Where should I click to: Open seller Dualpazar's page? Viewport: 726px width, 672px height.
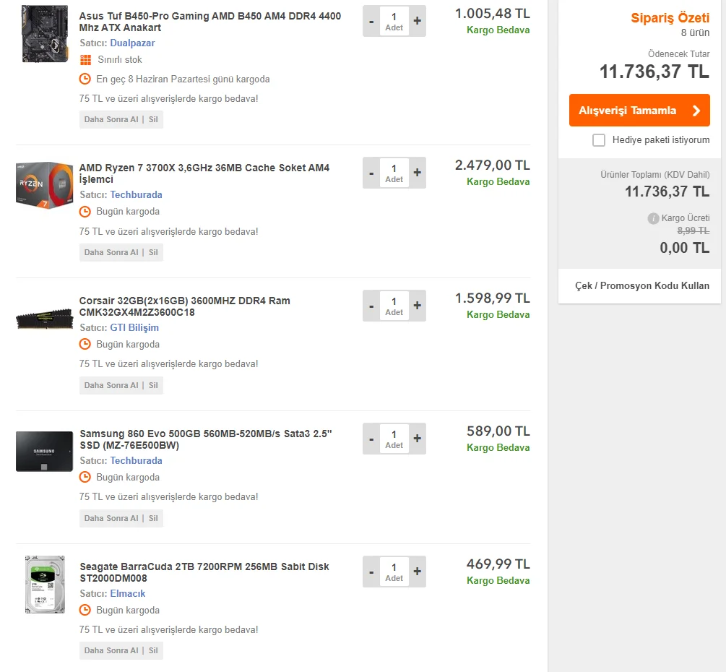pos(132,43)
